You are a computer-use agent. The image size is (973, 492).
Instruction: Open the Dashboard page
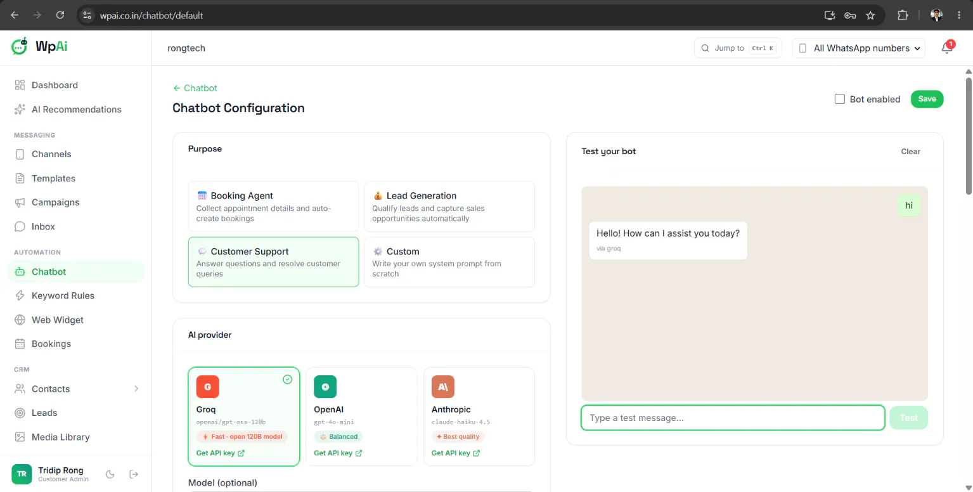[76, 85]
